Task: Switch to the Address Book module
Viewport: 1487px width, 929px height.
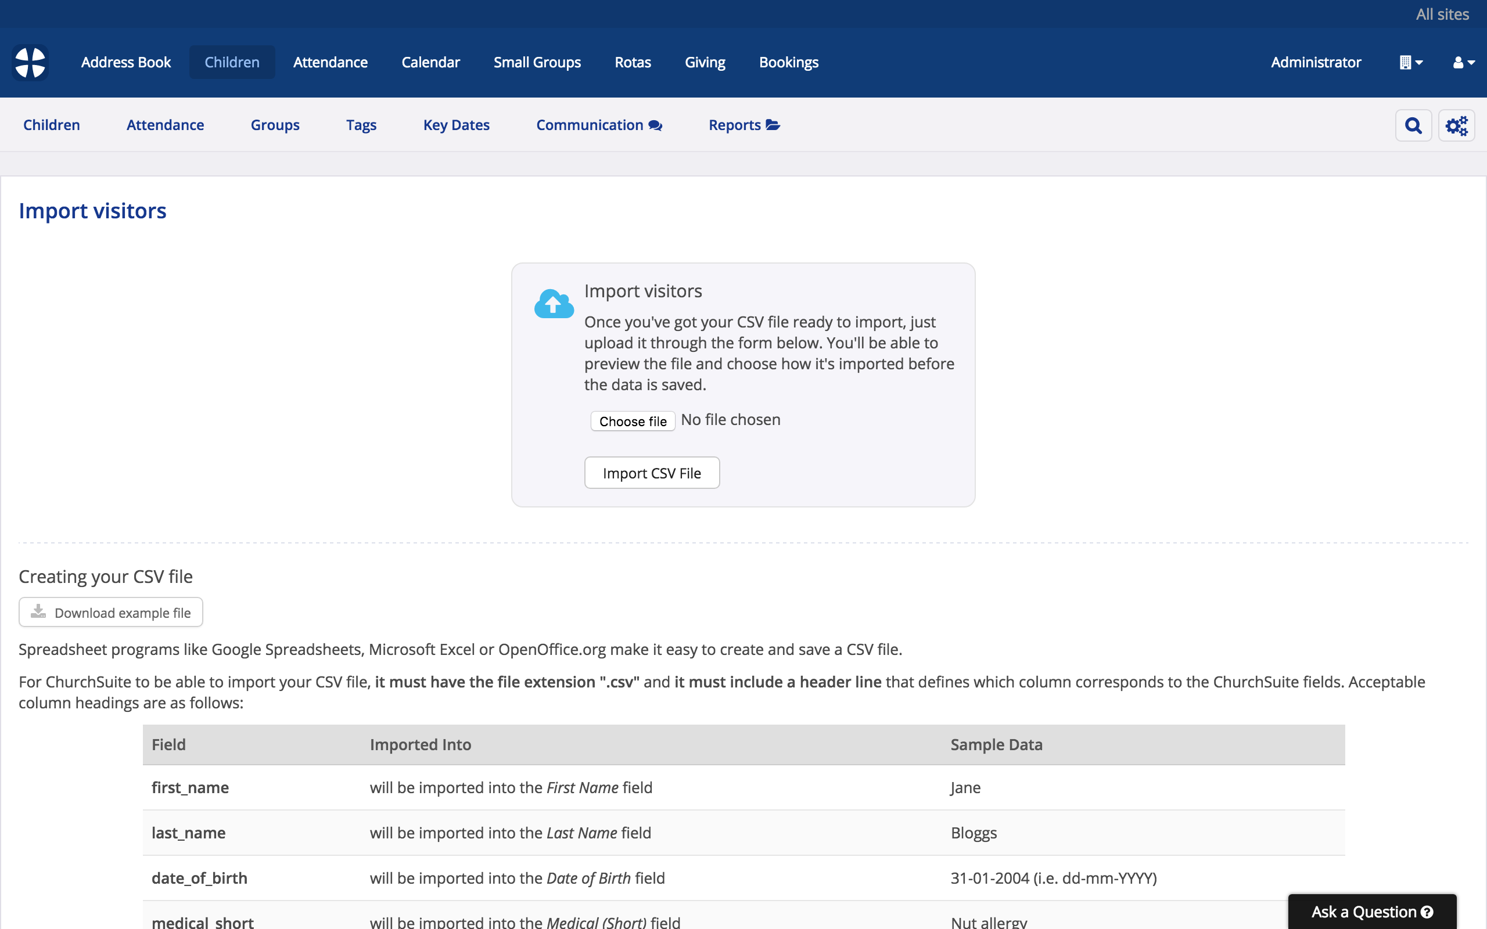Action: coord(126,63)
